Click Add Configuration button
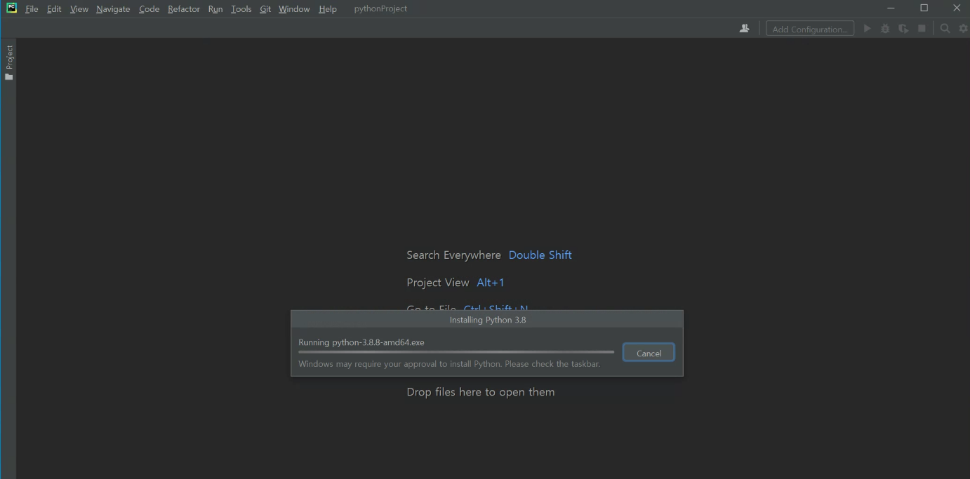Viewport: 970px width, 479px height. click(810, 29)
